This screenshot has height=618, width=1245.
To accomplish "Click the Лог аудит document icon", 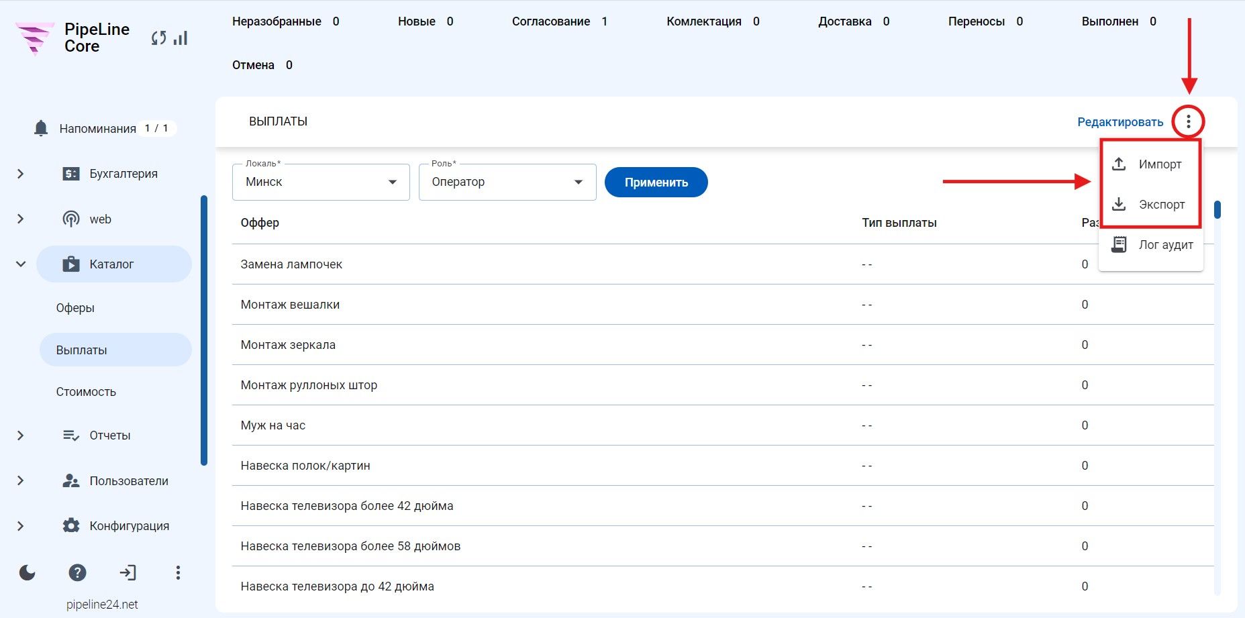I will pyautogui.click(x=1119, y=244).
